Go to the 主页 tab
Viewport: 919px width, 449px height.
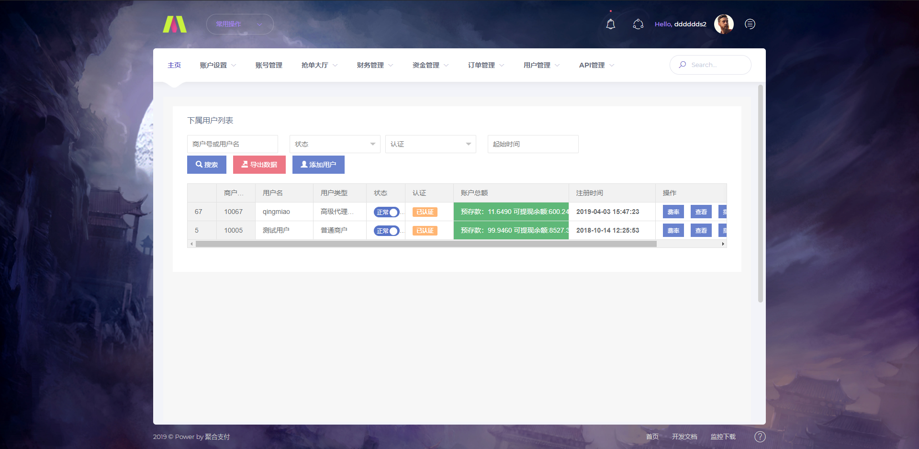click(x=174, y=65)
